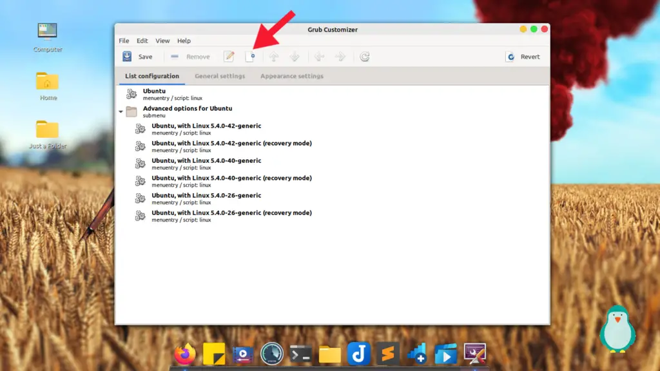Launch Firefox from the dock

point(185,354)
